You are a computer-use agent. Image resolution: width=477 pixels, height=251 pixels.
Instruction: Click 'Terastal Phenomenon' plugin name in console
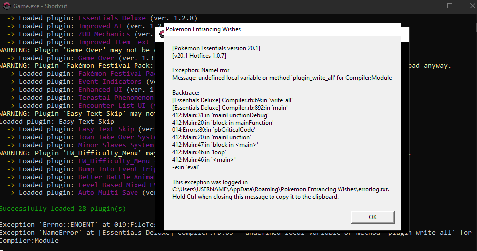116,98
